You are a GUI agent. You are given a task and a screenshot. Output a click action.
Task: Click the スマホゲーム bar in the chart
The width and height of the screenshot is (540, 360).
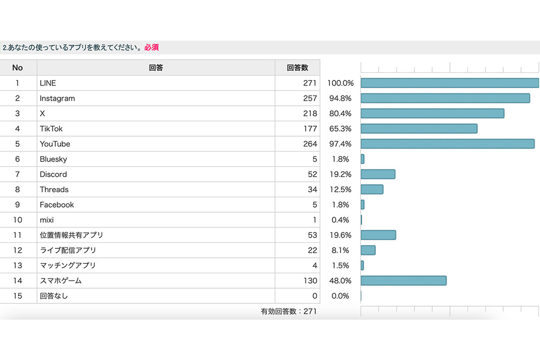[403, 281]
